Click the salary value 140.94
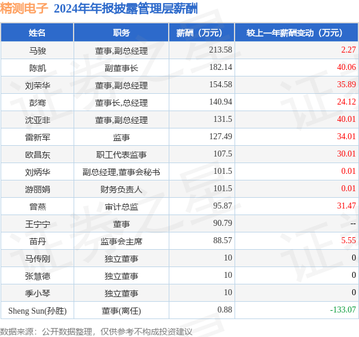Screen dimensions: 359x337 click(220, 102)
